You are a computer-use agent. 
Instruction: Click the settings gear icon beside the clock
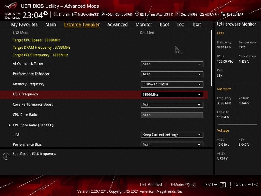(46, 13)
